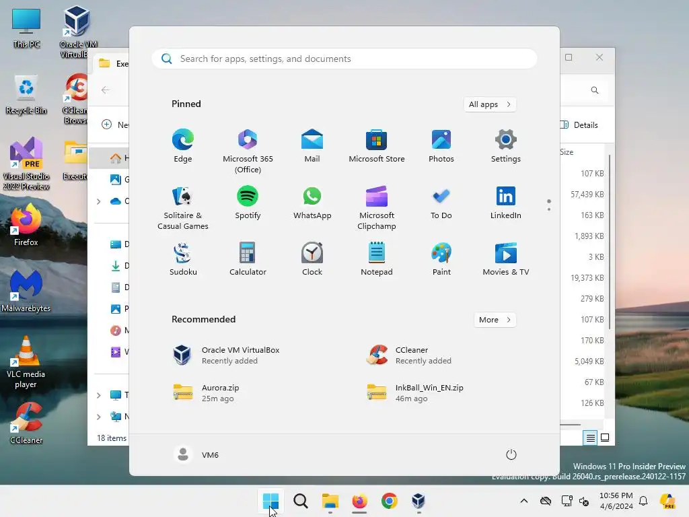The image size is (689, 517).
Task: Click the power button icon
Action: click(511, 454)
